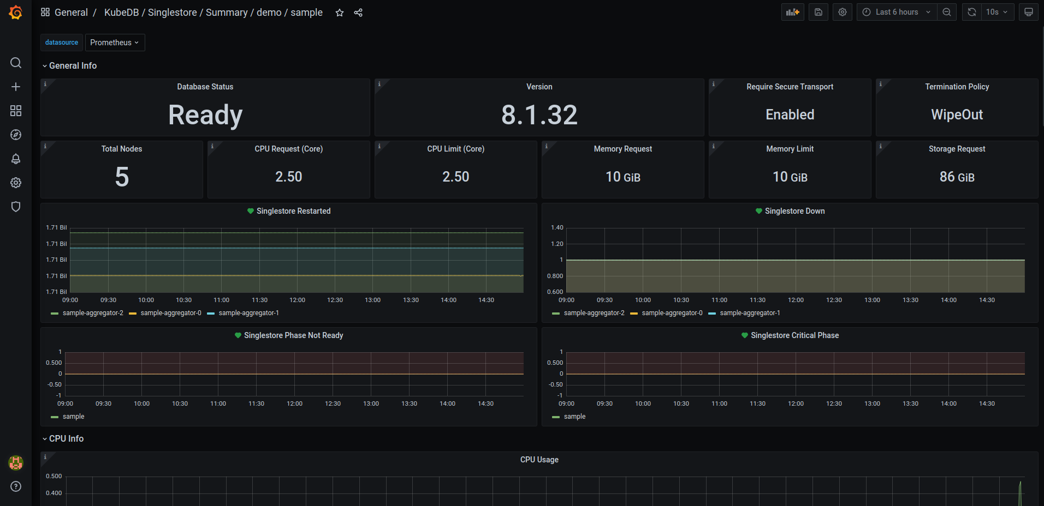Enable kiosk mode with the TV icon
Viewport: 1044px width, 506px height.
1028,11
